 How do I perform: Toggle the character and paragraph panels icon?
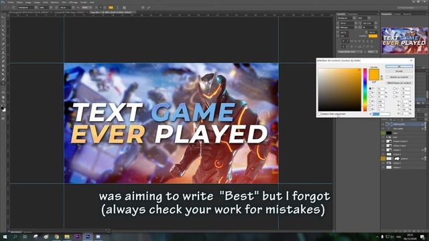coord(125,7)
